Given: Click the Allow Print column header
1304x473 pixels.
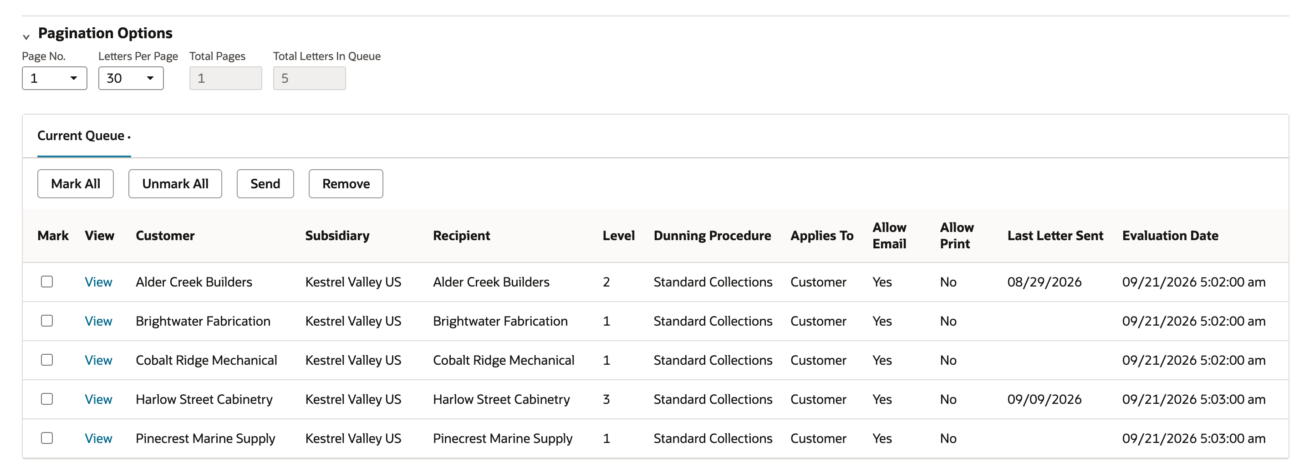Looking at the screenshot, I should coord(957,236).
